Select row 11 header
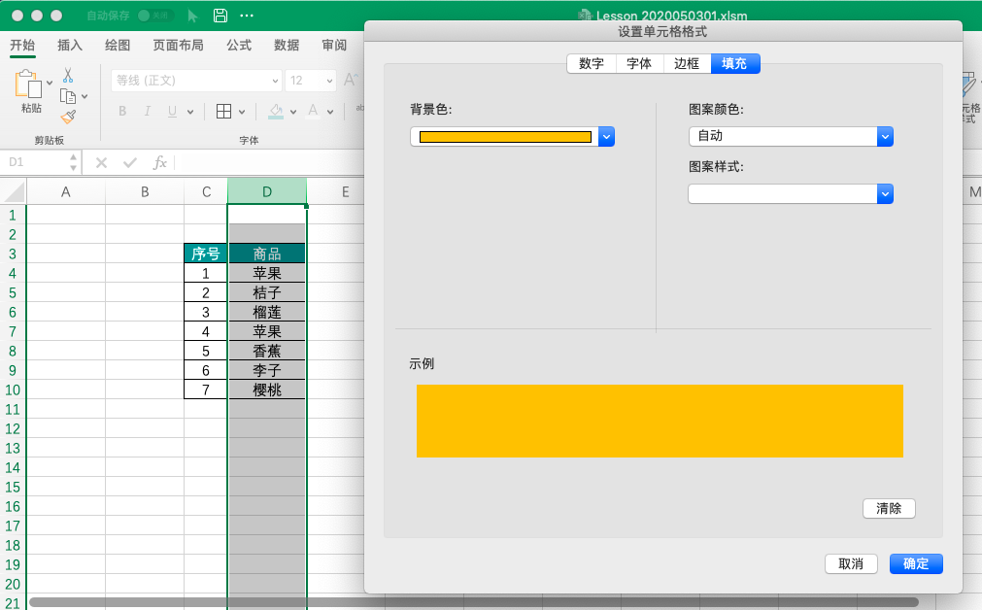The height and width of the screenshot is (610, 982). tap(13, 410)
